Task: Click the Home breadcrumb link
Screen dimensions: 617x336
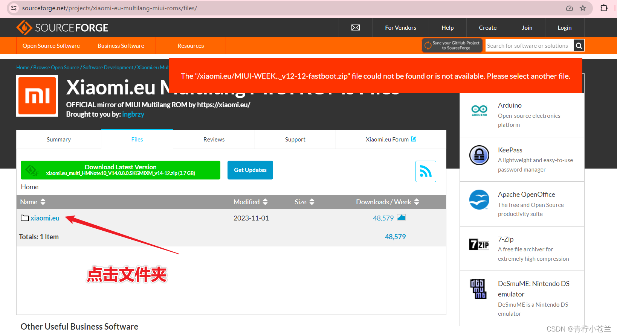Action: 23,67
